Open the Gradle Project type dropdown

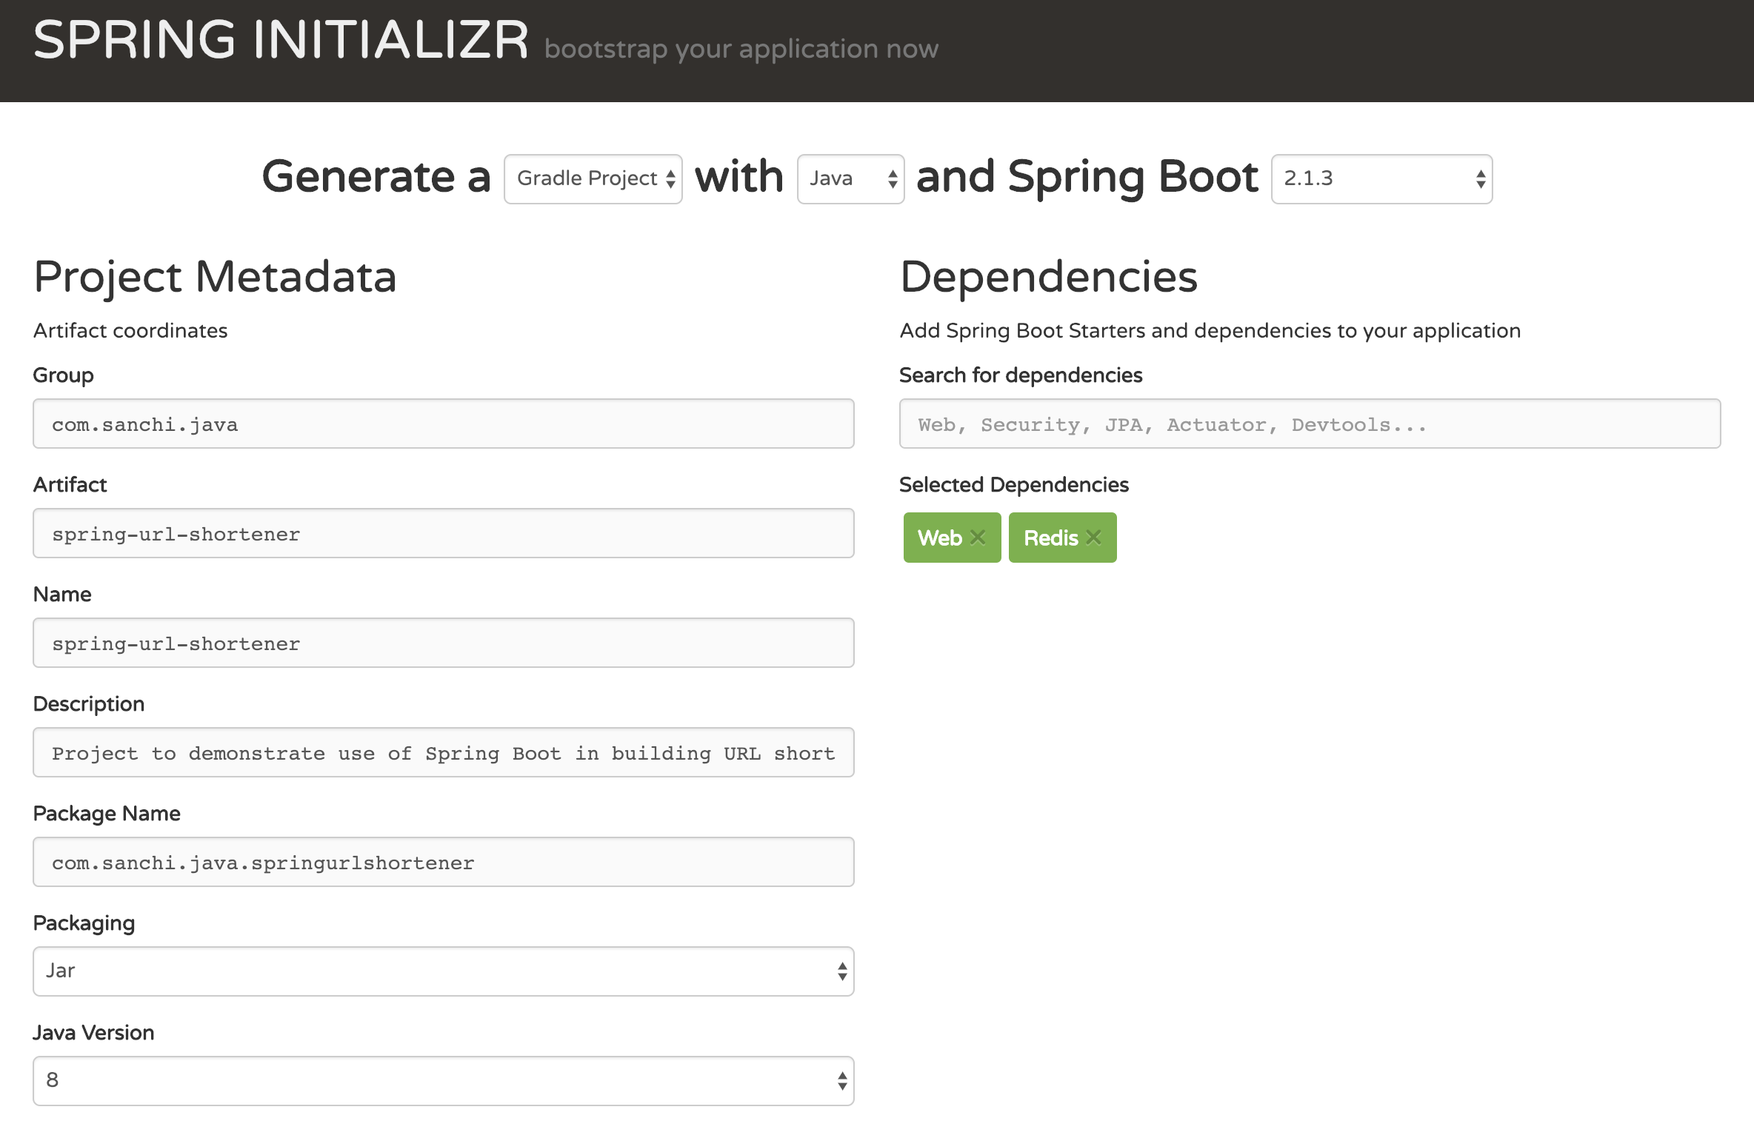[593, 178]
